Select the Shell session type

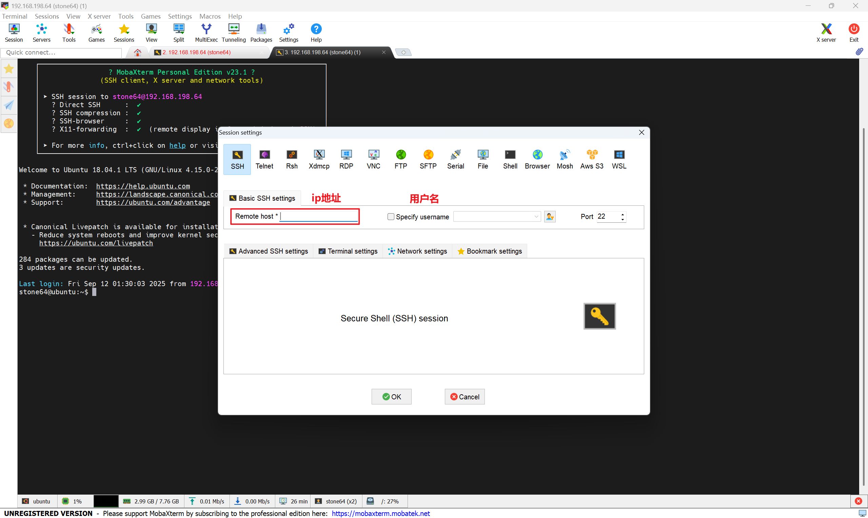click(510, 160)
